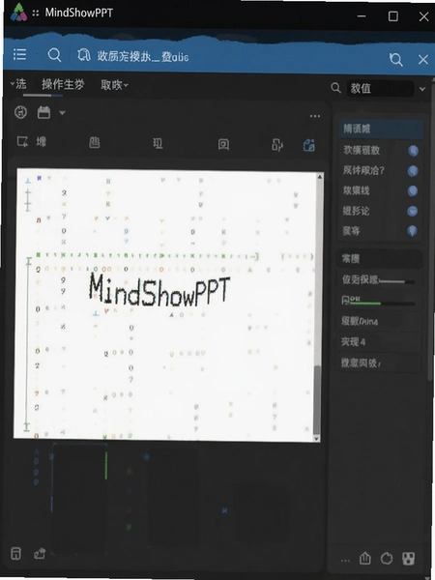Image resolution: width=435 pixels, height=580 pixels.
Task: Click the round circular icon above the toolbar
Action: (x=20, y=112)
